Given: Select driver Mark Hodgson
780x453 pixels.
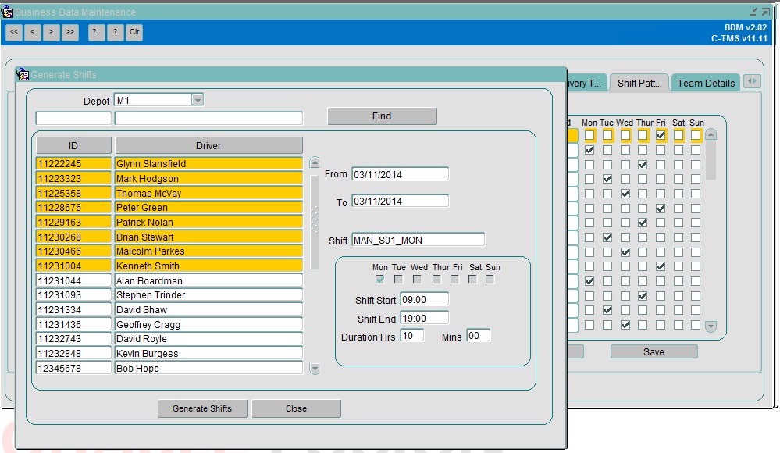Looking at the screenshot, I should tap(208, 178).
